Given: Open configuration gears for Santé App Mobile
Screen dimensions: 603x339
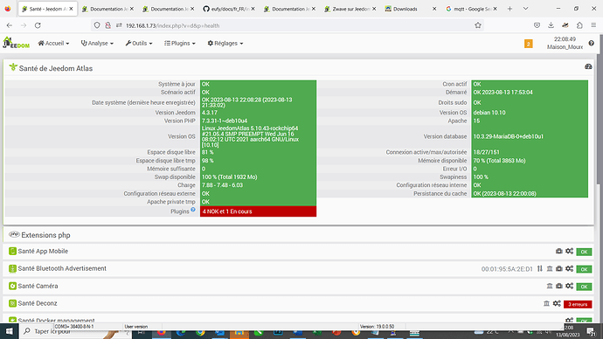Looking at the screenshot, I should 569,251.
